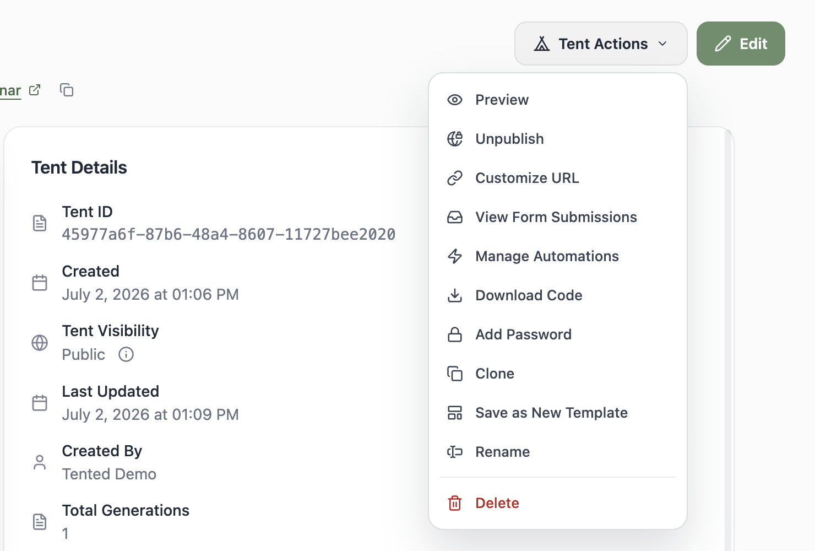Select Customize URL menu entry
Viewport: 815px width, 551px height.
pos(558,178)
